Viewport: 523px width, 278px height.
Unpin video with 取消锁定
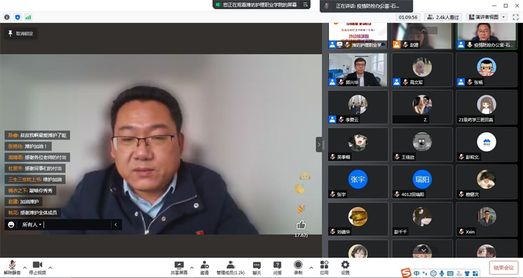click(21, 33)
